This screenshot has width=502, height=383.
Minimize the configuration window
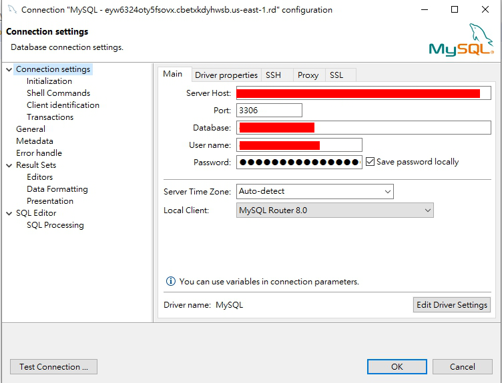[x=425, y=9]
